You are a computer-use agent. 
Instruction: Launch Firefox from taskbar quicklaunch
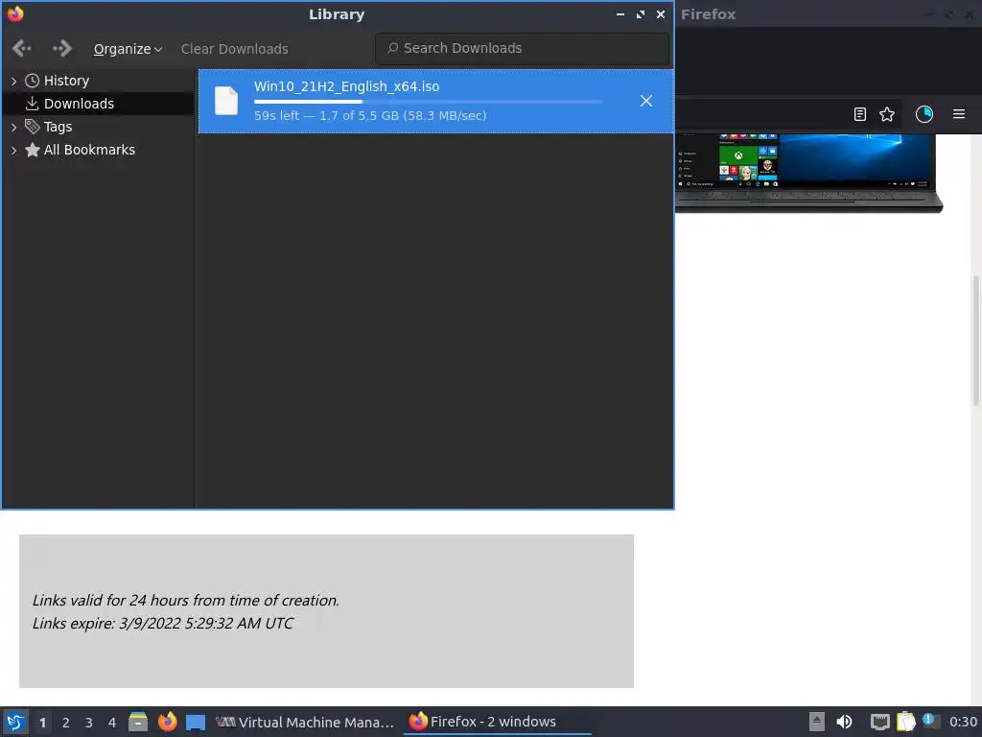pos(167,722)
